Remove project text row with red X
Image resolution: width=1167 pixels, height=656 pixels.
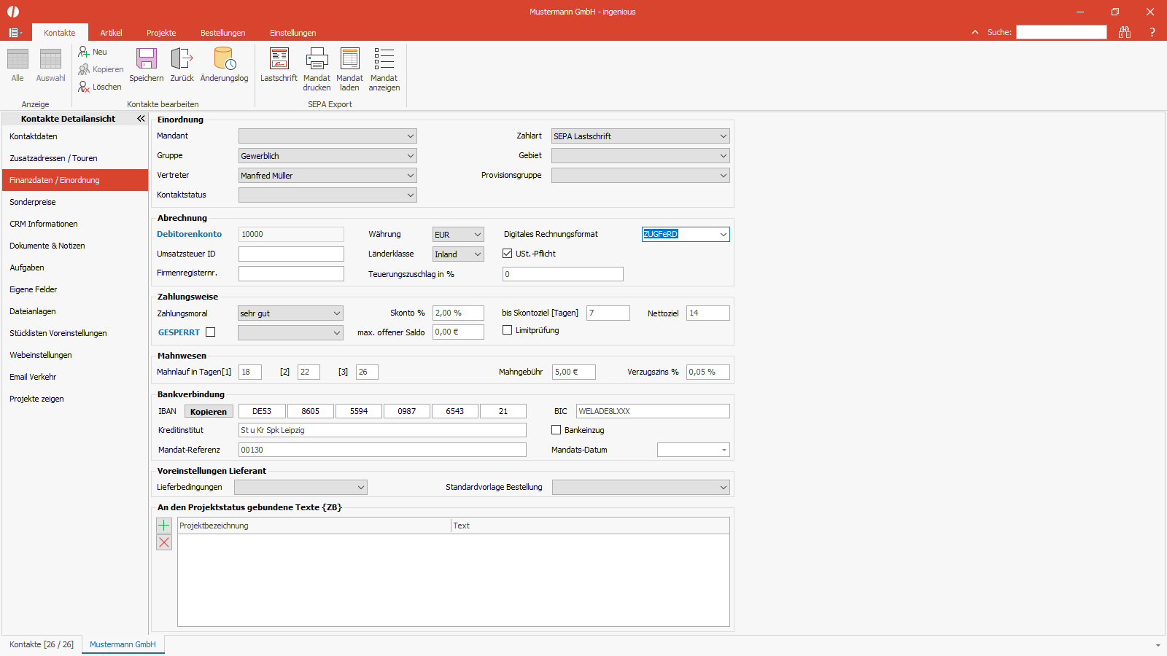[x=164, y=542]
